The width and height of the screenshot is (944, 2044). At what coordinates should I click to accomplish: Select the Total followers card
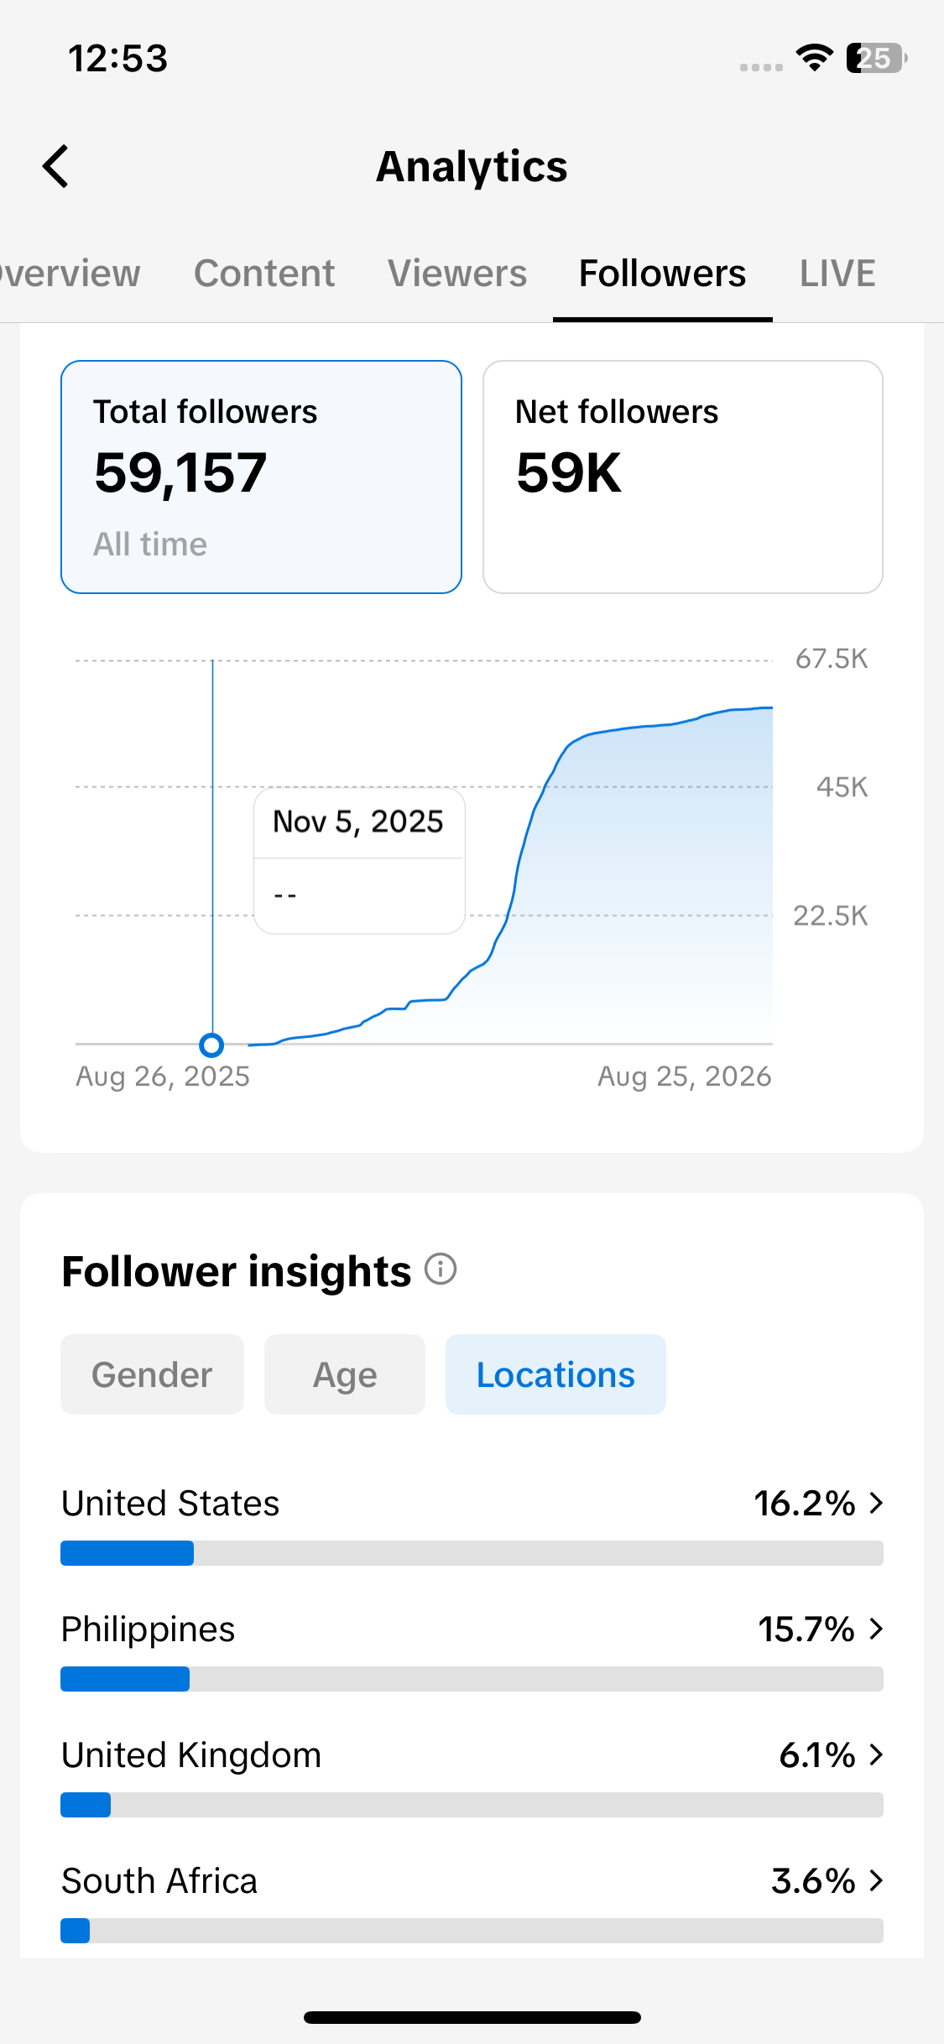[x=261, y=477]
